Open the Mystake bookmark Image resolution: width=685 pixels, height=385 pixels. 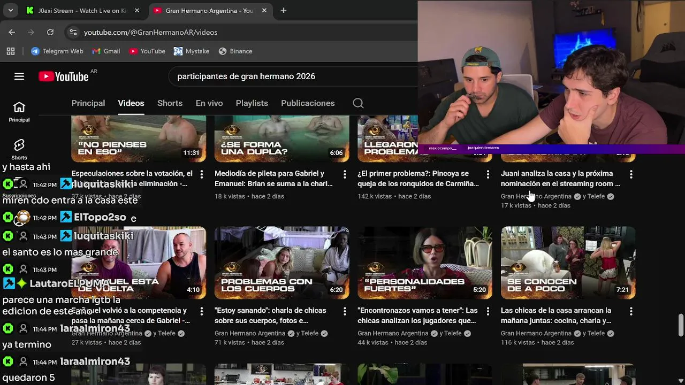coord(192,51)
